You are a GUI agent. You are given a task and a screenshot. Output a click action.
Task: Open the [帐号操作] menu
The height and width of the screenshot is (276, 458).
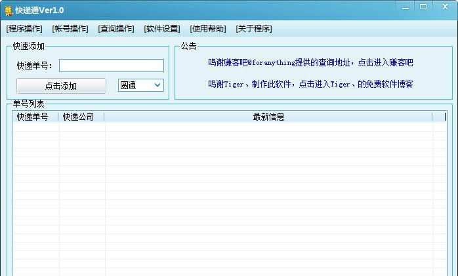pyautogui.click(x=70, y=29)
